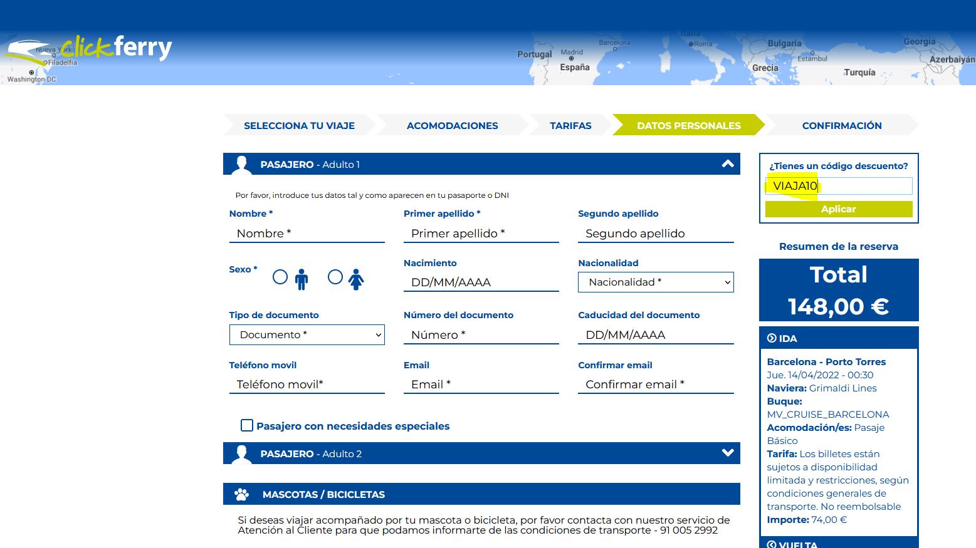Click the Número del documento field
Screen dimensions: 976x548
[x=481, y=335]
